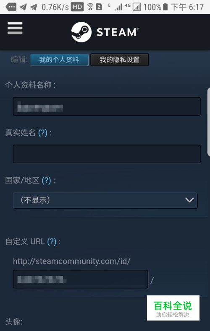The height and width of the screenshot is (331, 210).
Task: Tap the 4G signal strength icon
Action: click(x=137, y=7)
